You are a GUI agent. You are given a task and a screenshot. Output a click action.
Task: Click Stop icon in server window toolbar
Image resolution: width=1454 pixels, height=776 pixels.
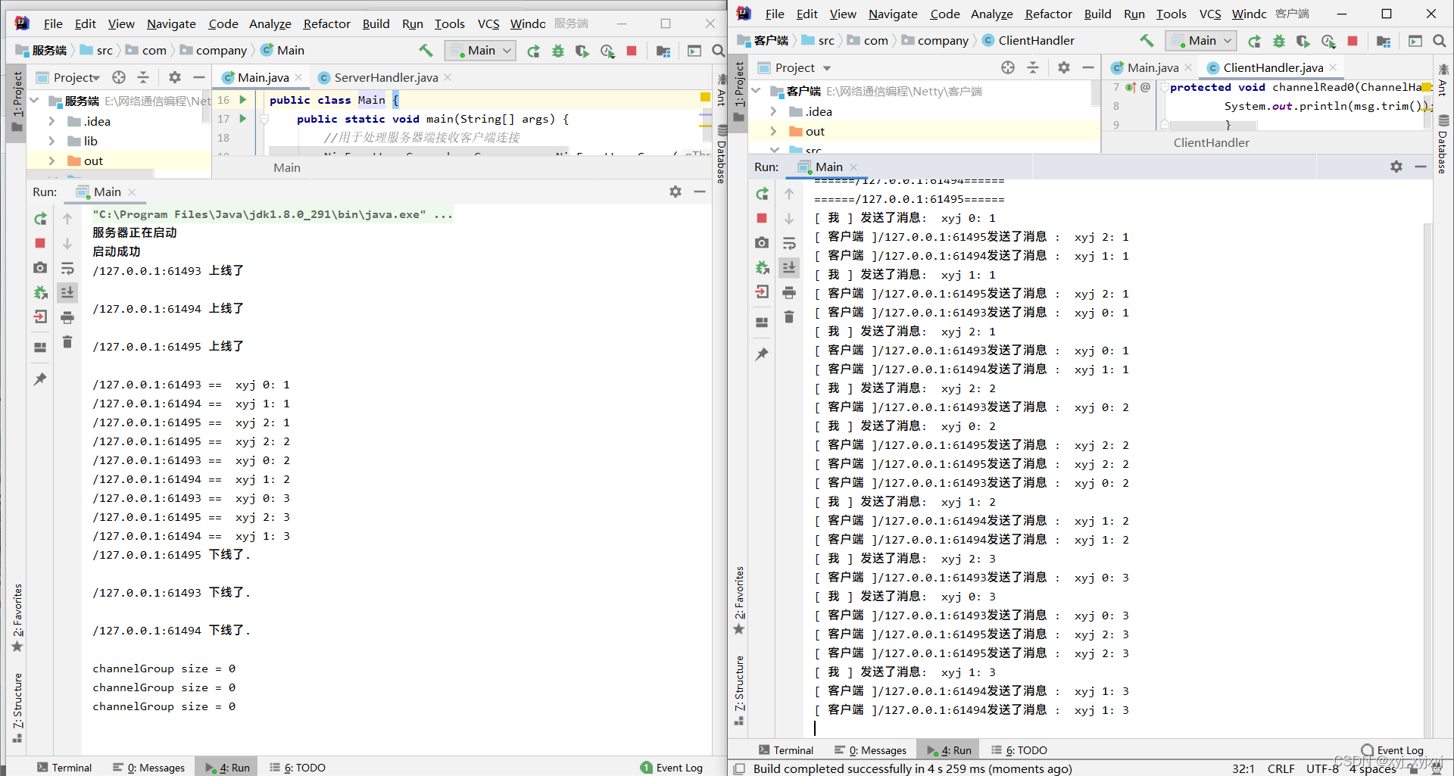(x=632, y=51)
